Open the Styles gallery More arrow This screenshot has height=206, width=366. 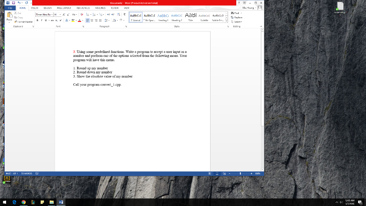227,20
